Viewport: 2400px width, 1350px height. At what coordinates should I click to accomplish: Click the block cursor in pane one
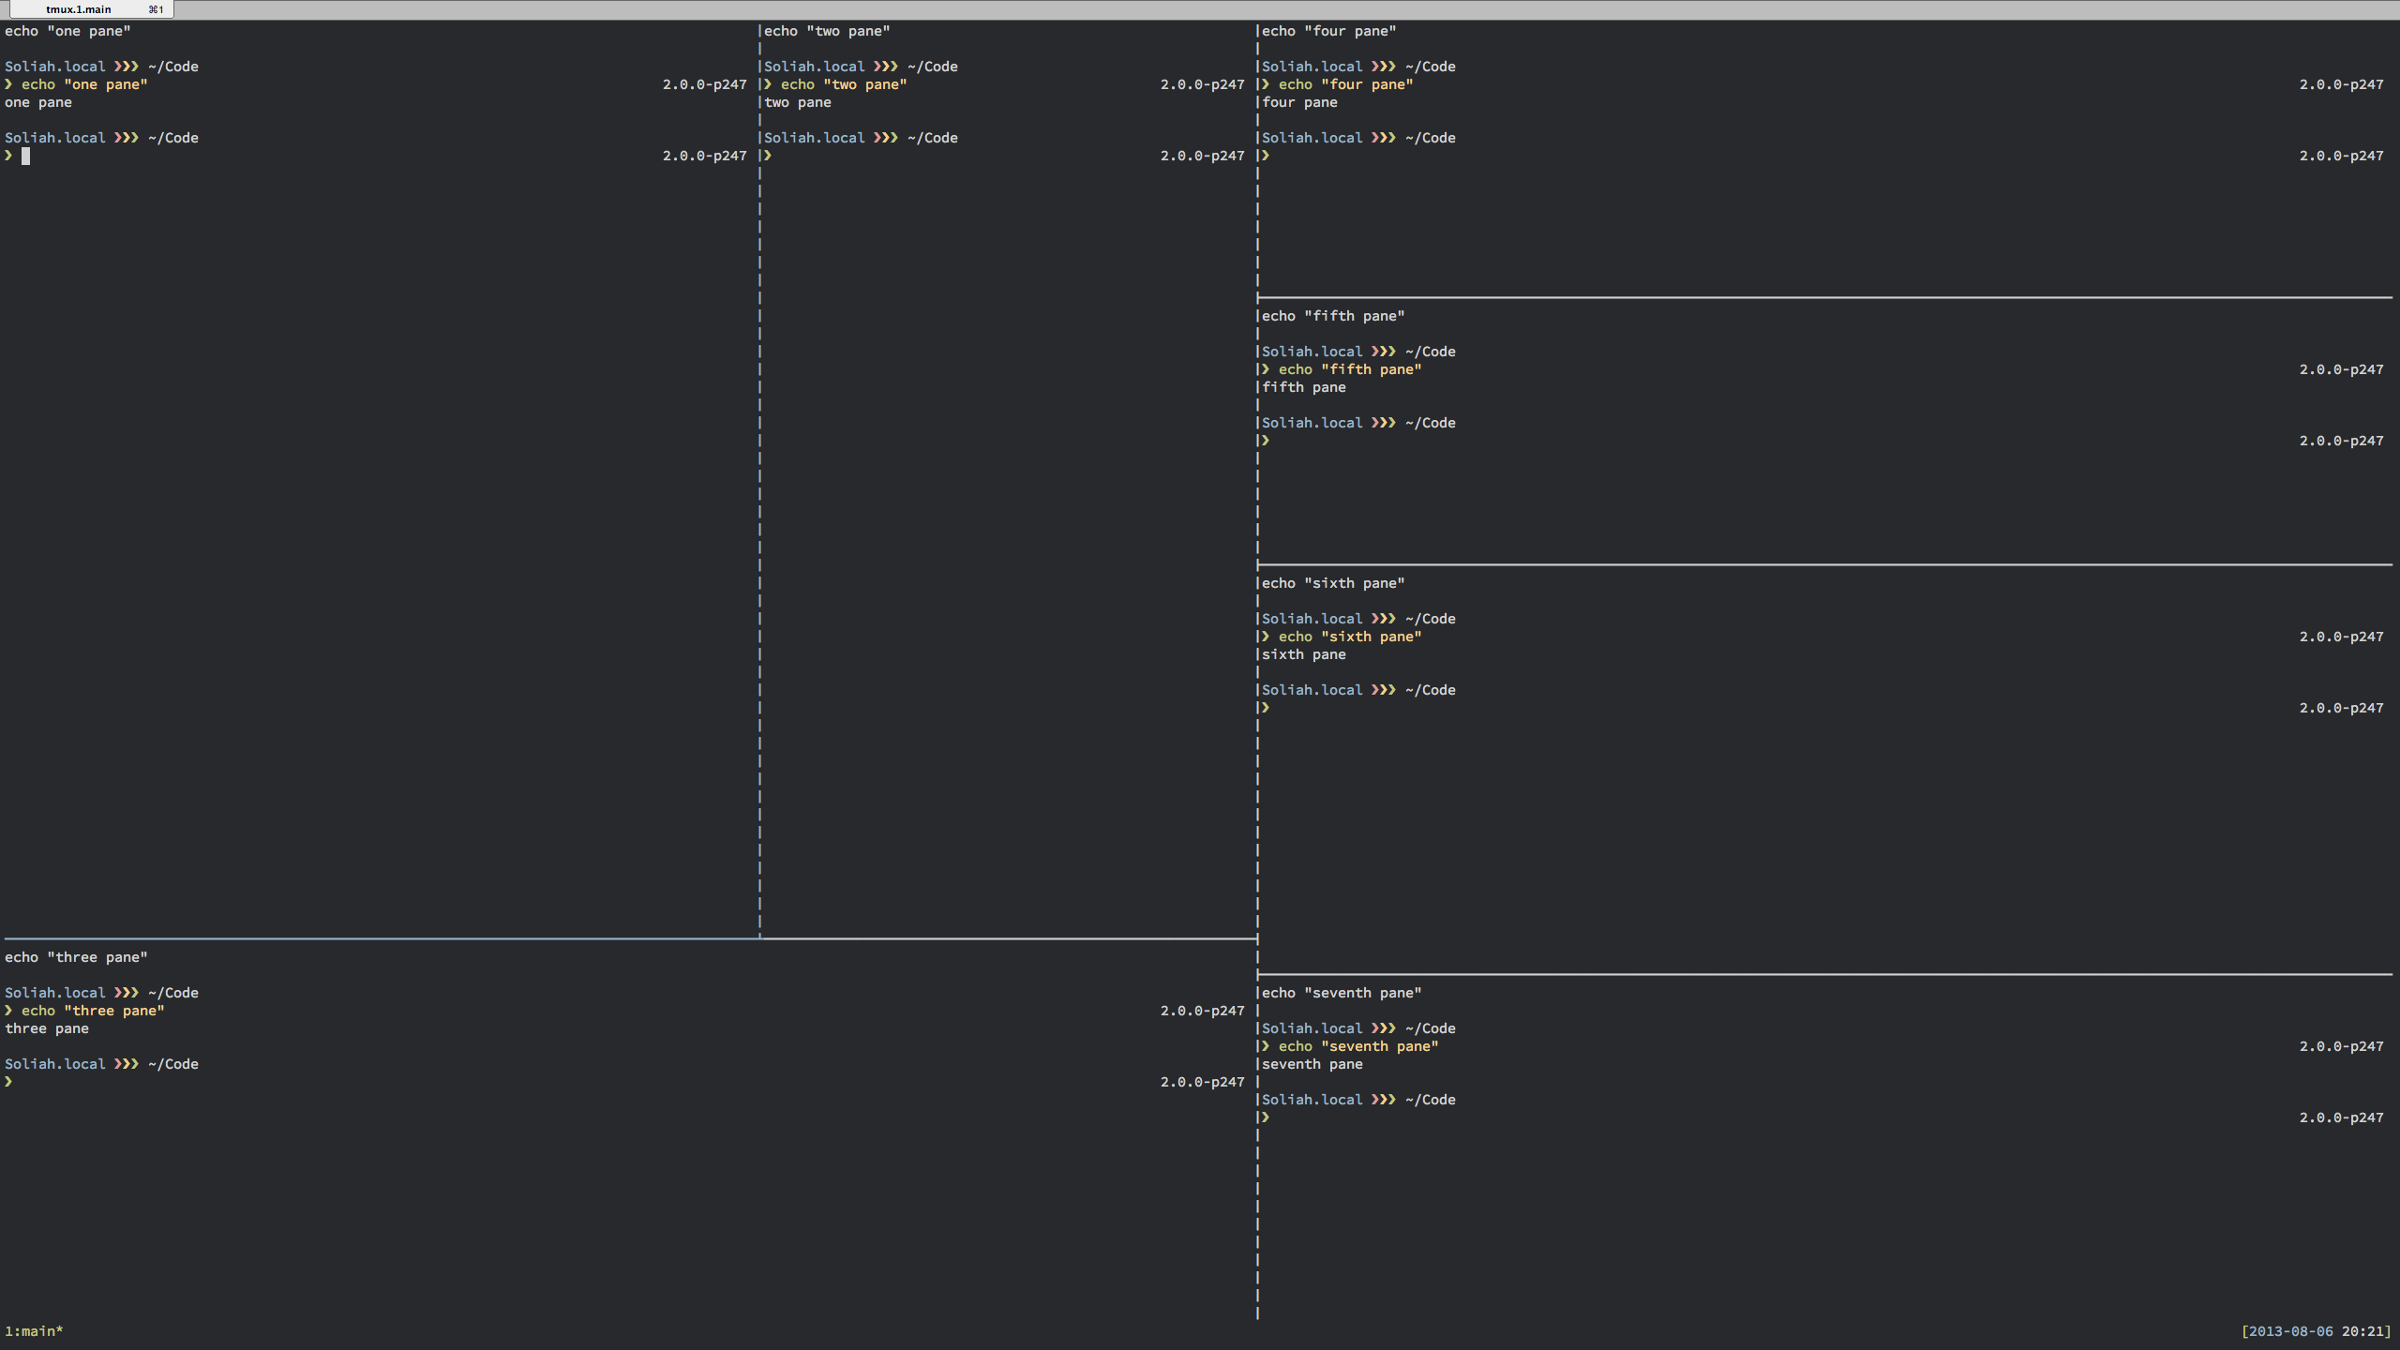coord(26,157)
